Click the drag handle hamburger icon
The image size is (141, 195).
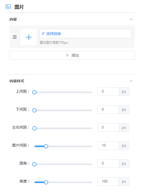coord(15,37)
